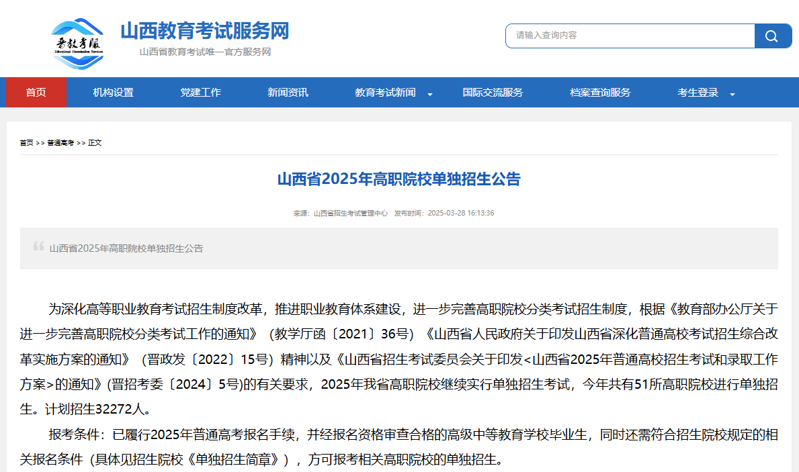Focus the 请输入查询内容 search field
The width and height of the screenshot is (799, 472).
[630, 36]
